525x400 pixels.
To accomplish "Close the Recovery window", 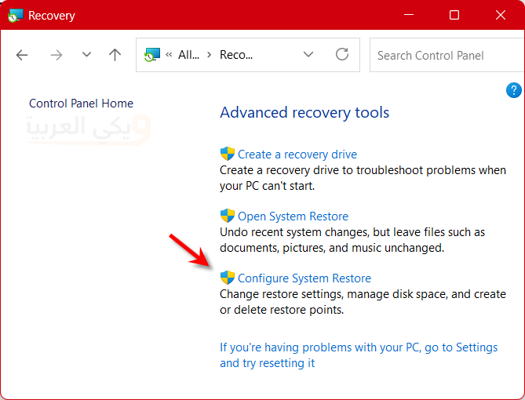I will point(501,15).
